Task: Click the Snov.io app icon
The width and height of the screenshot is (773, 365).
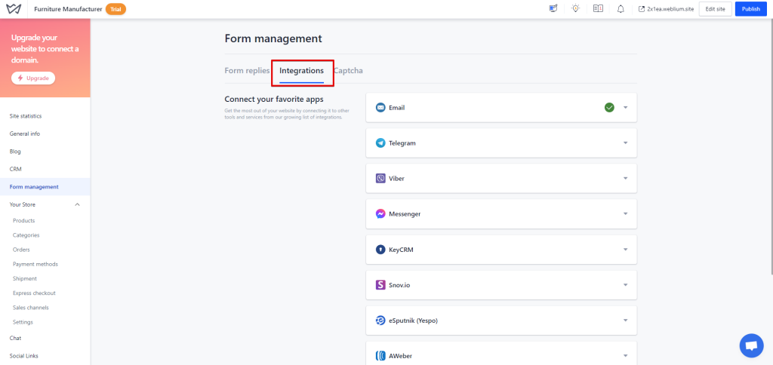Action: (x=381, y=284)
